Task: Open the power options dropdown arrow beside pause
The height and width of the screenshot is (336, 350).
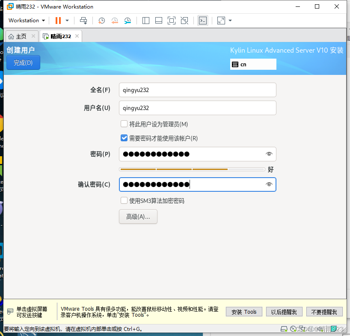Action: [x=67, y=21]
